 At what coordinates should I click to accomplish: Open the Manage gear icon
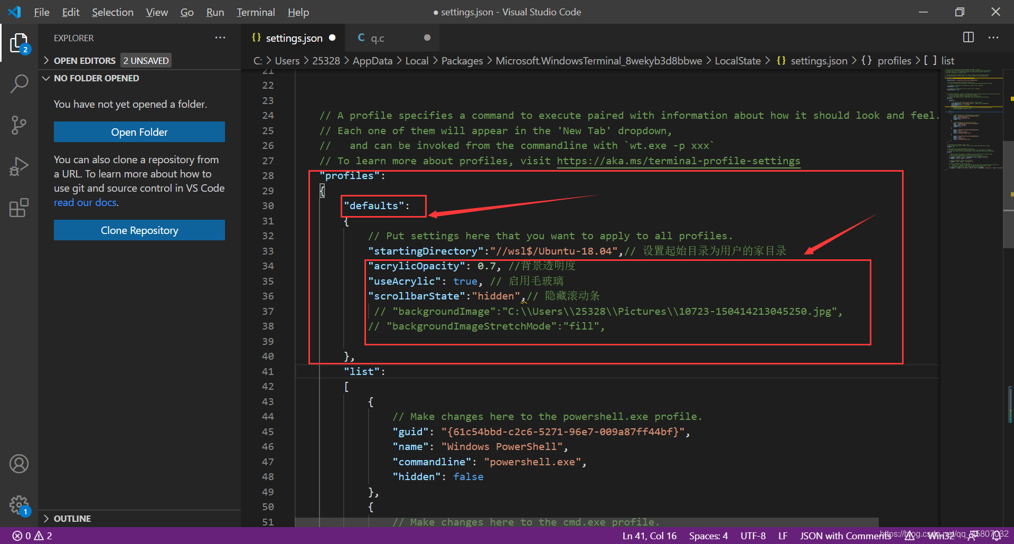19,505
